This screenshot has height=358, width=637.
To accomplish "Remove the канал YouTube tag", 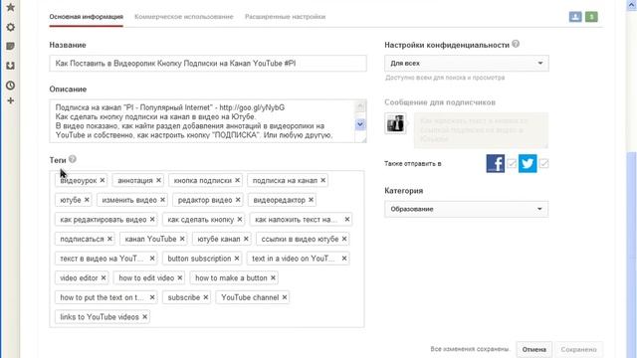I will 182,239.
